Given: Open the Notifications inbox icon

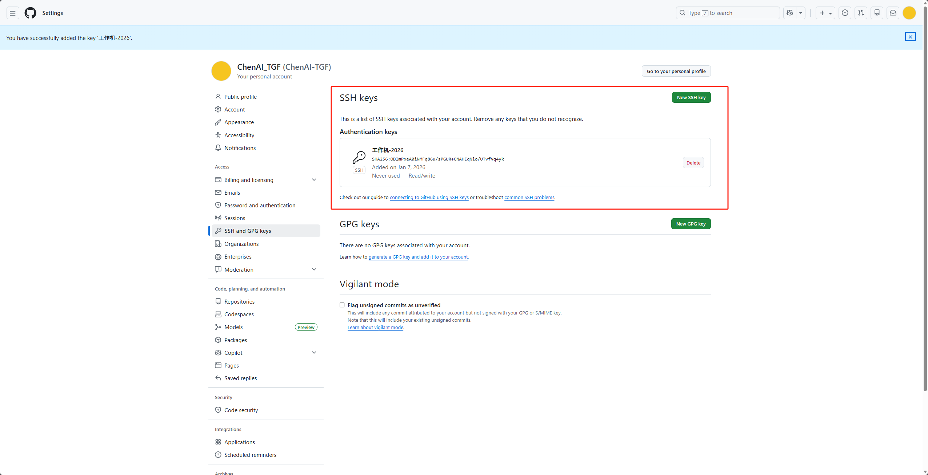Looking at the screenshot, I should tap(893, 13).
